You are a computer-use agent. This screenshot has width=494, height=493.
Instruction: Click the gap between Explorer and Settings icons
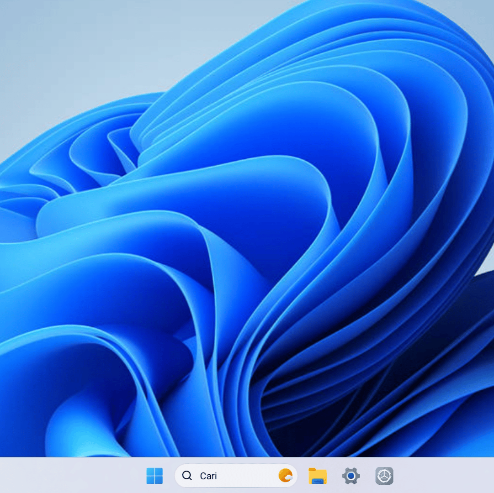pyautogui.click(x=335, y=475)
